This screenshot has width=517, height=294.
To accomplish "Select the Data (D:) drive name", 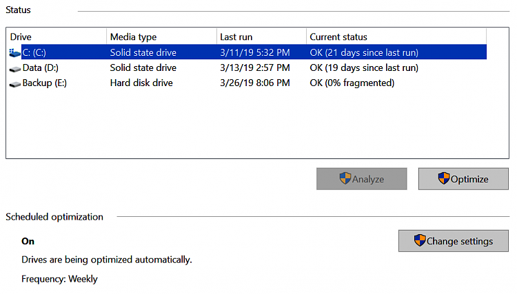I will point(40,68).
